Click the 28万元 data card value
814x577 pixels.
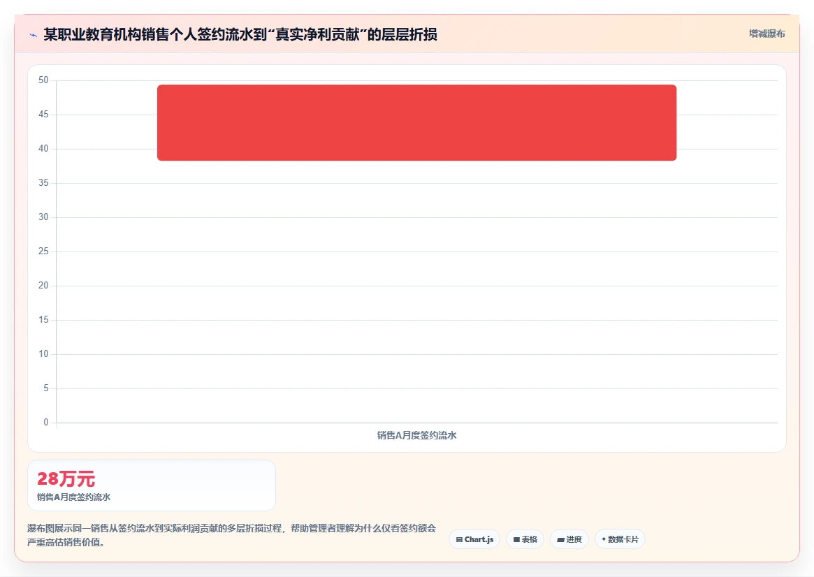pos(66,479)
